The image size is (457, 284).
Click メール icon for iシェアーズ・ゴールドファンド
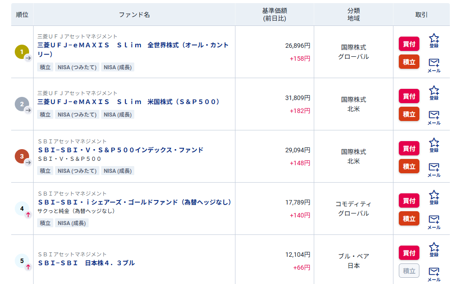click(434, 222)
